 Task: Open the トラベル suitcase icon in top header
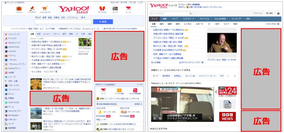[x=19, y=9]
